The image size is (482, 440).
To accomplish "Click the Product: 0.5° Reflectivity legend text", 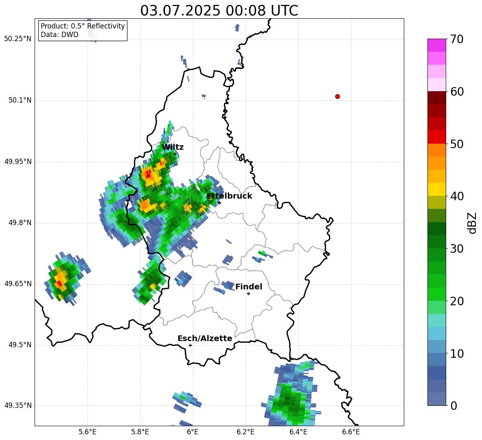I will (83, 26).
